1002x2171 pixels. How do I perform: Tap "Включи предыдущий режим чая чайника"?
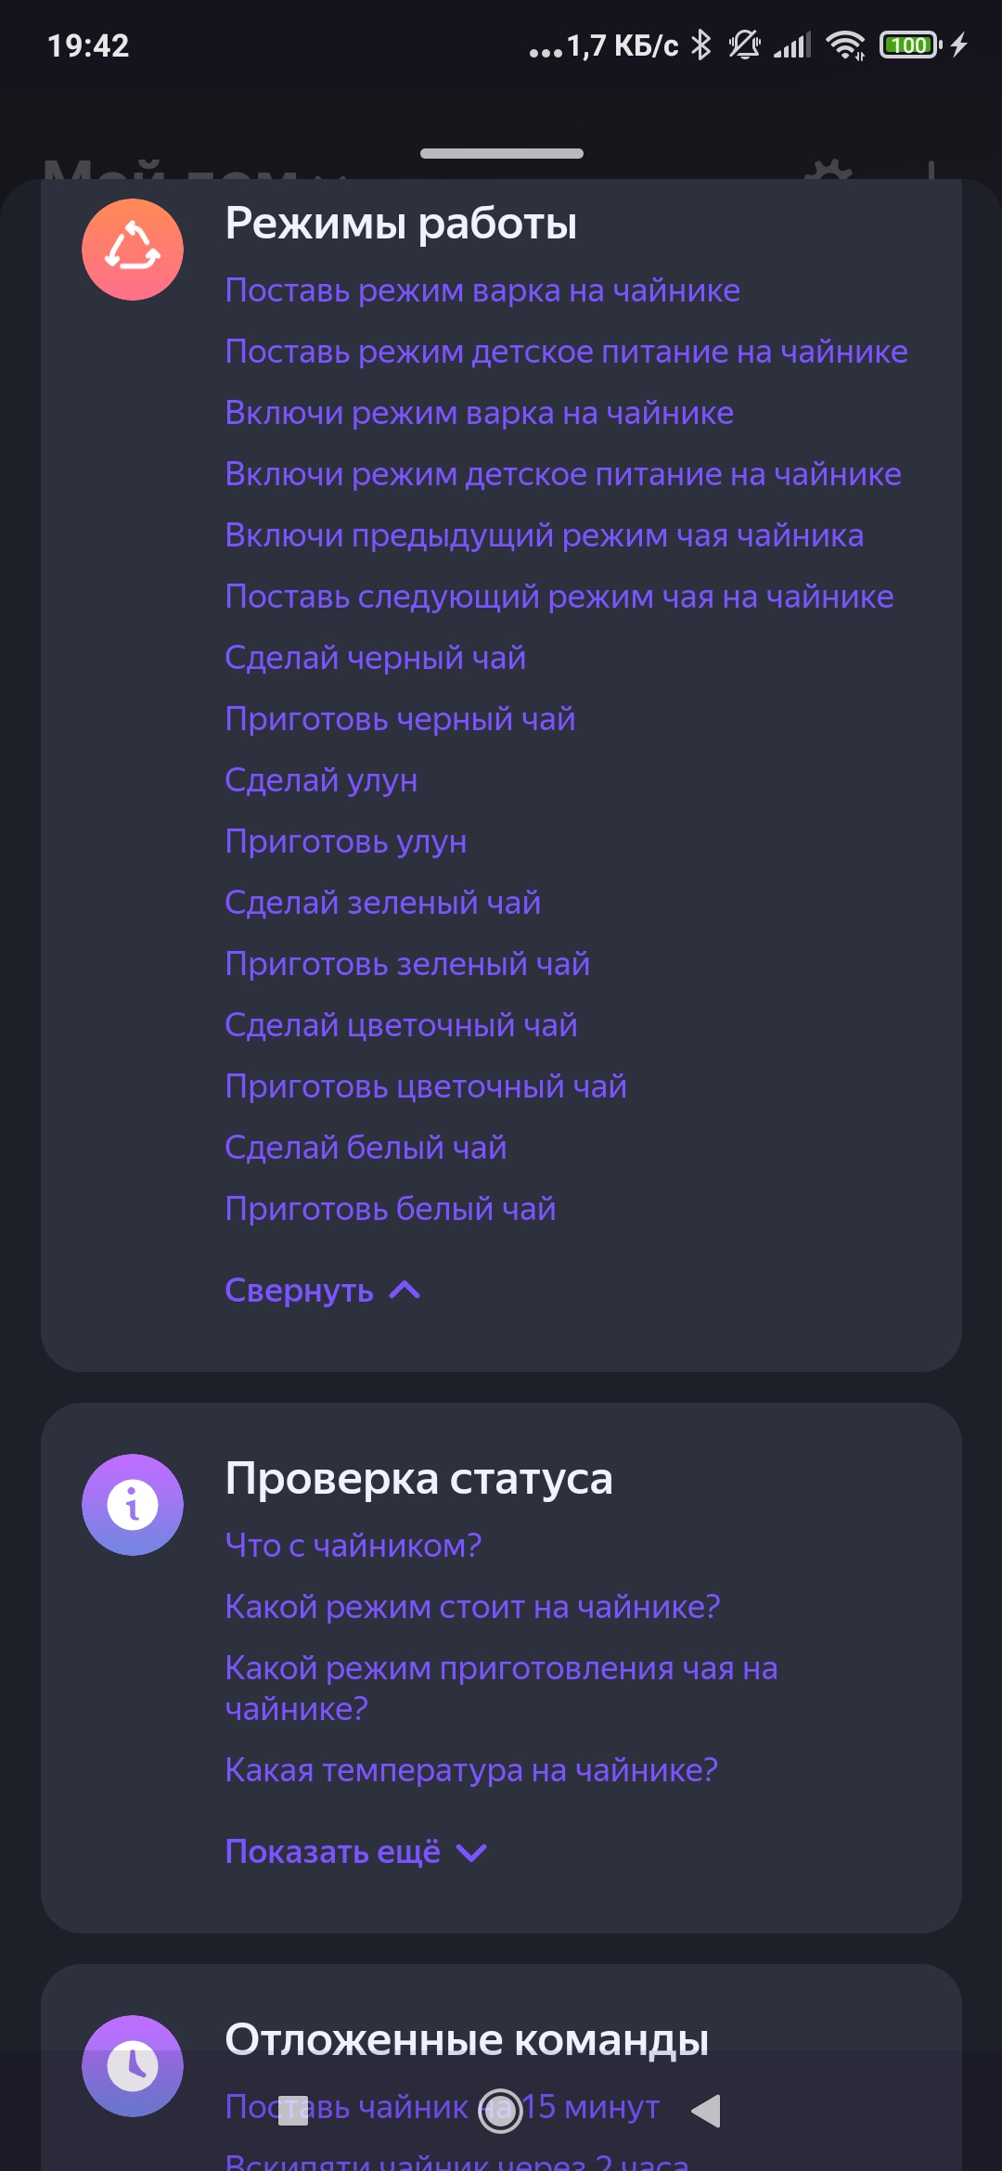point(544,535)
